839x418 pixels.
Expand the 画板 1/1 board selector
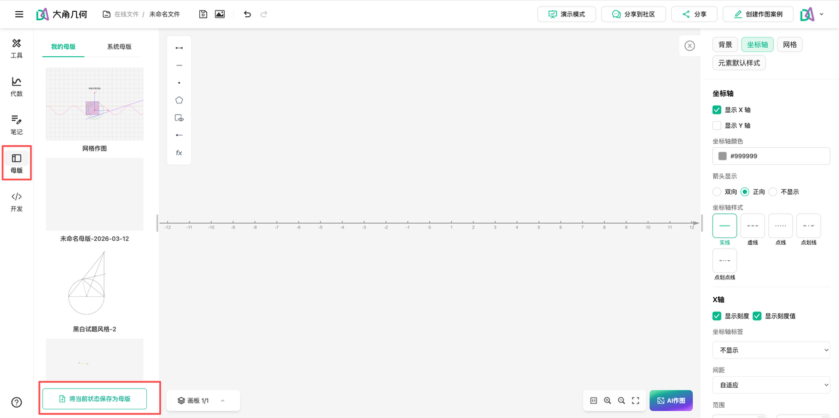(203, 400)
